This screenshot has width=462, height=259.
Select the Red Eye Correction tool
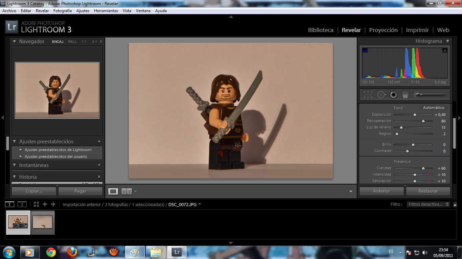tap(393, 95)
